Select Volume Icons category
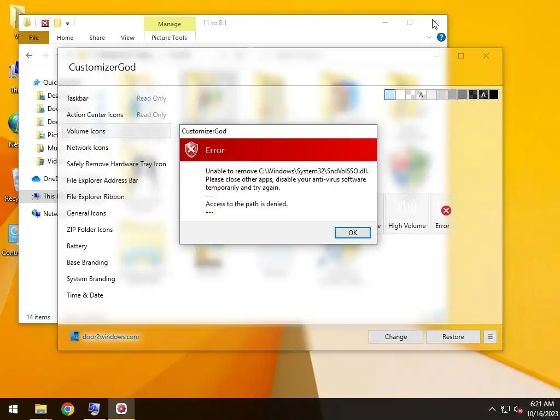This screenshot has height=420, width=560. click(116, 131)
